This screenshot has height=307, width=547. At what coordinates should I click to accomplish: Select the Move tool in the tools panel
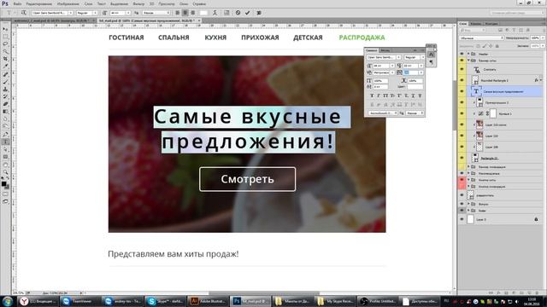[5, 29]
